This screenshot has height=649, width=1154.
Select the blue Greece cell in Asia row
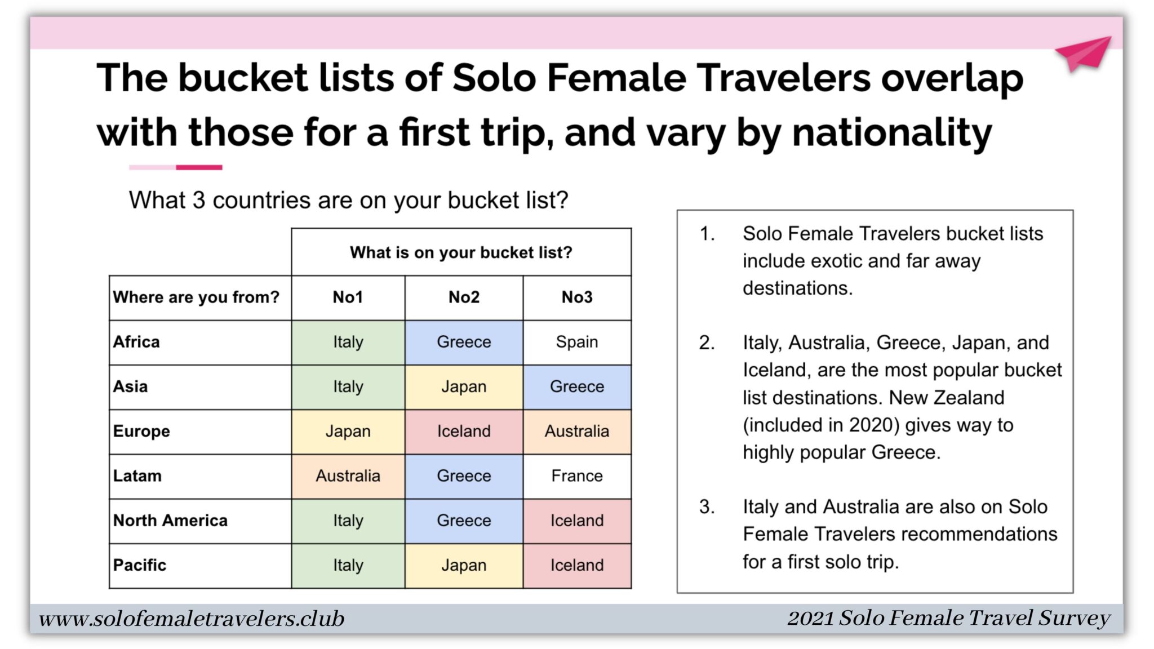coord(577,387)
